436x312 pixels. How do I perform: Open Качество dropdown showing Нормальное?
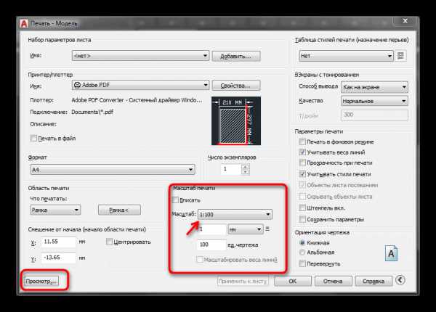point(374,101)
